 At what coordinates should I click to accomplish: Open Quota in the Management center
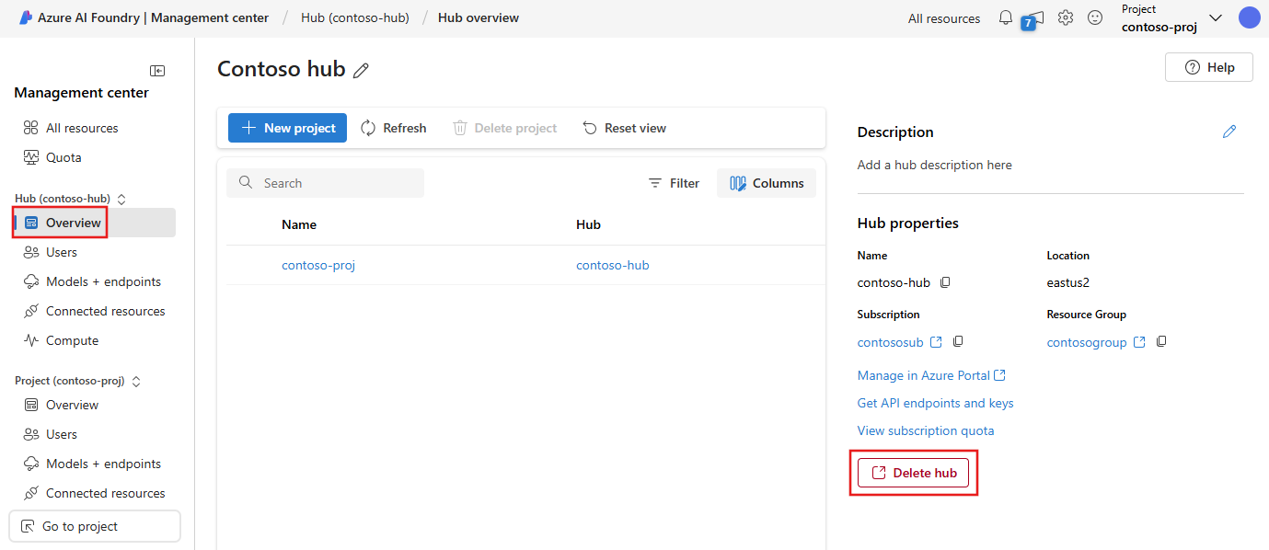pyautogui.click(x=63, y=157)
